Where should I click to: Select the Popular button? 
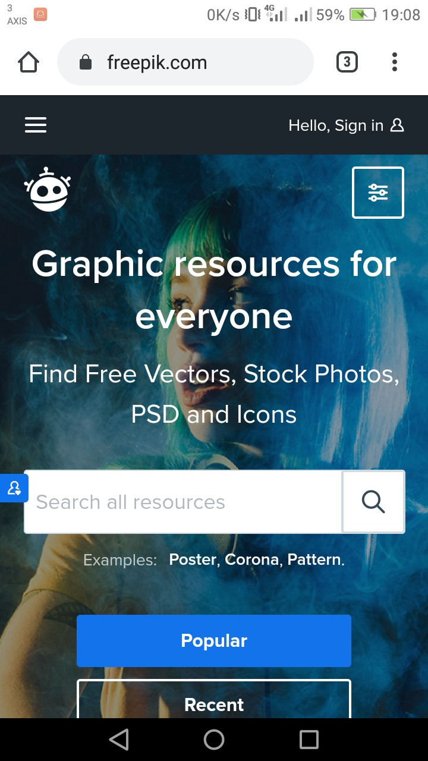(214, 641)
